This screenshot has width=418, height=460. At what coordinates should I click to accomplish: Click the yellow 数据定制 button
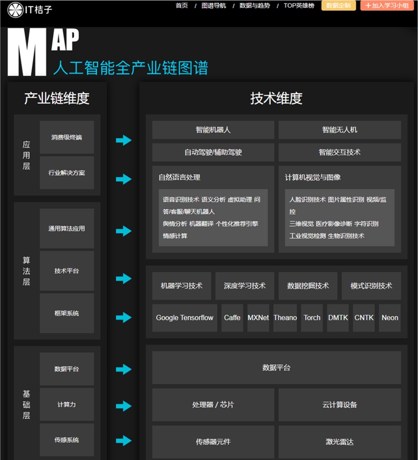(339, 6)
